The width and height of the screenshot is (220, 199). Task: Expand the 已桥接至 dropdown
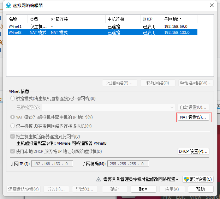(x=172, y=107)
